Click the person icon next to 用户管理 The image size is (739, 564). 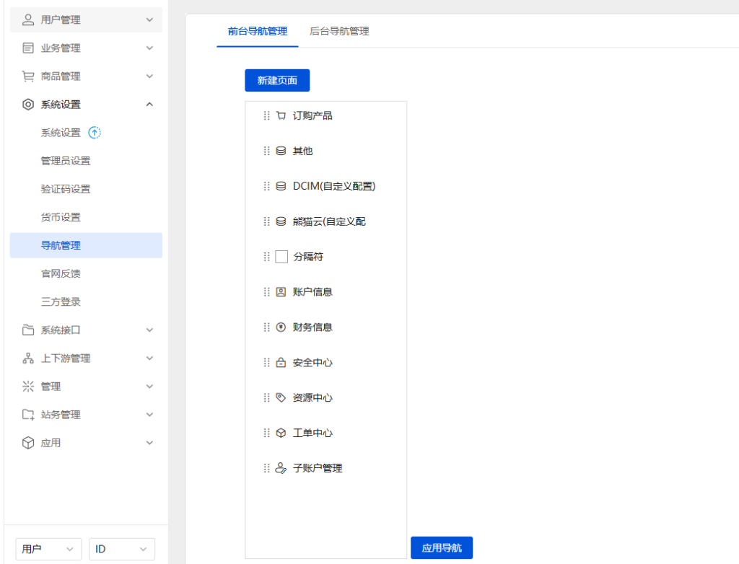(x=27, y=19)
